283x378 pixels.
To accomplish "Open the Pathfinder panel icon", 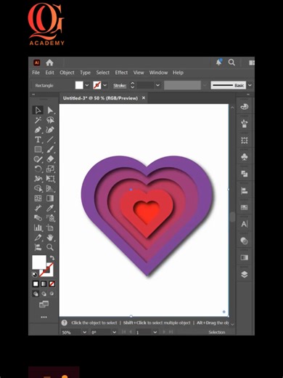I will click(245, 174).
